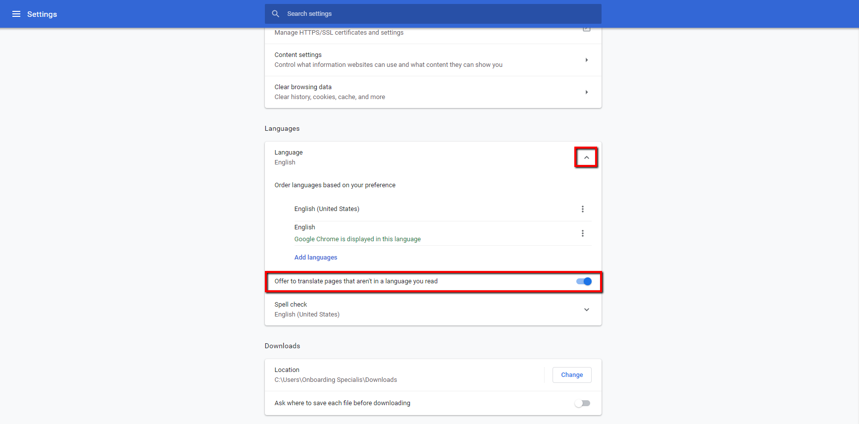Click the Change download location button
The image size is (859, 424).
pos(572,375)
